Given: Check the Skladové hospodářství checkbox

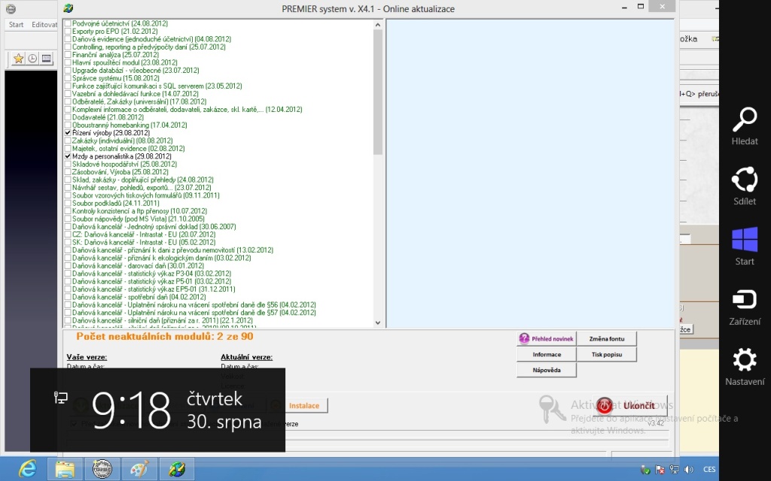Looking at the screenshot, I should (x=68, y=165).
